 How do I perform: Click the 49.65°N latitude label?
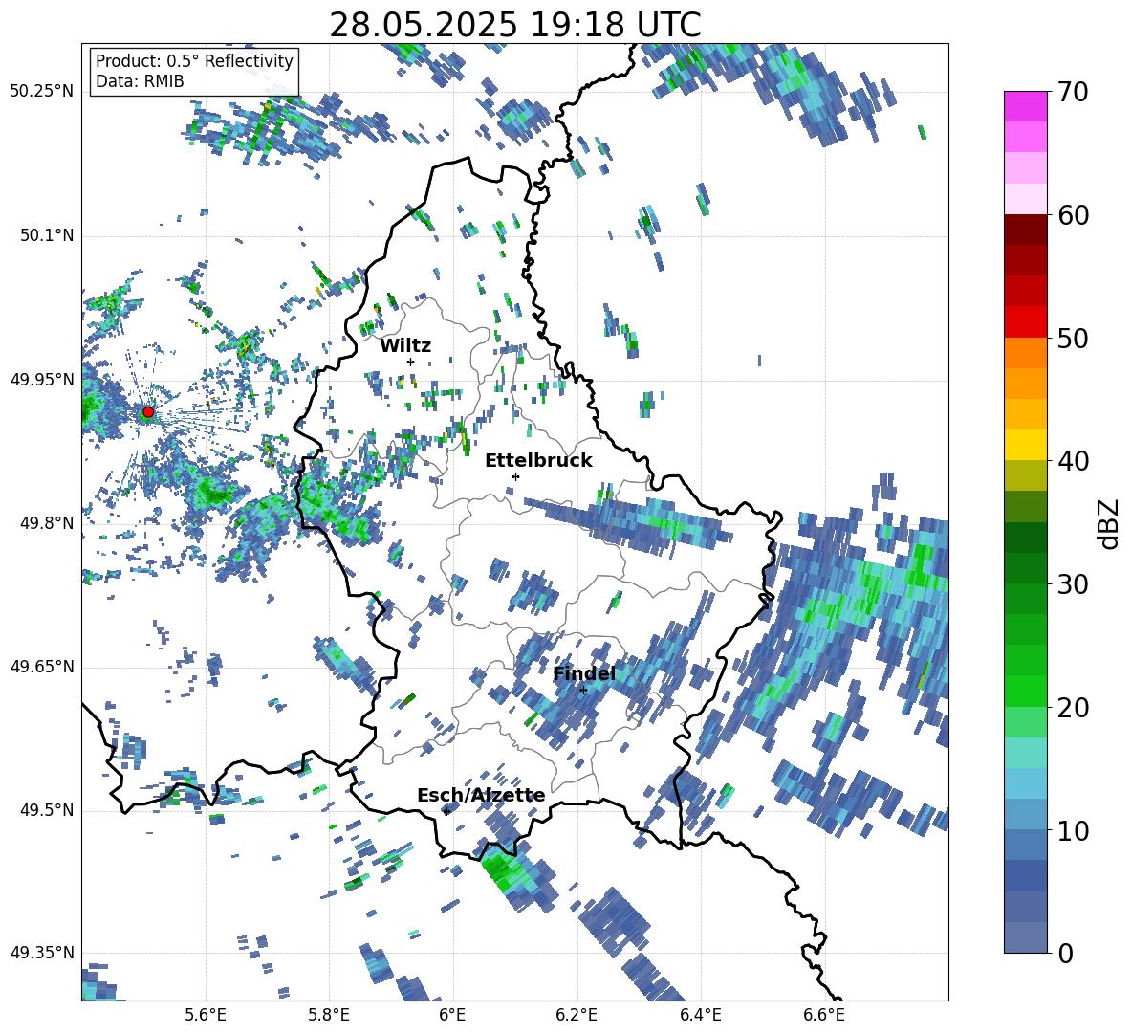tap(42, 666)
